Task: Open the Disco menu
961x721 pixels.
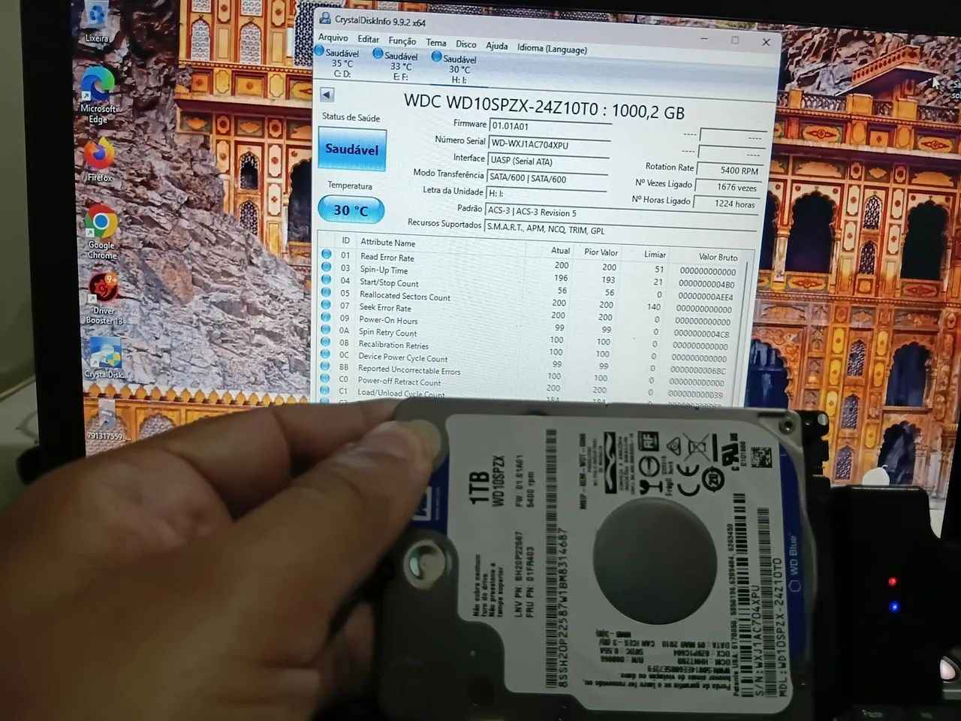Action: (x=465, y=44)
